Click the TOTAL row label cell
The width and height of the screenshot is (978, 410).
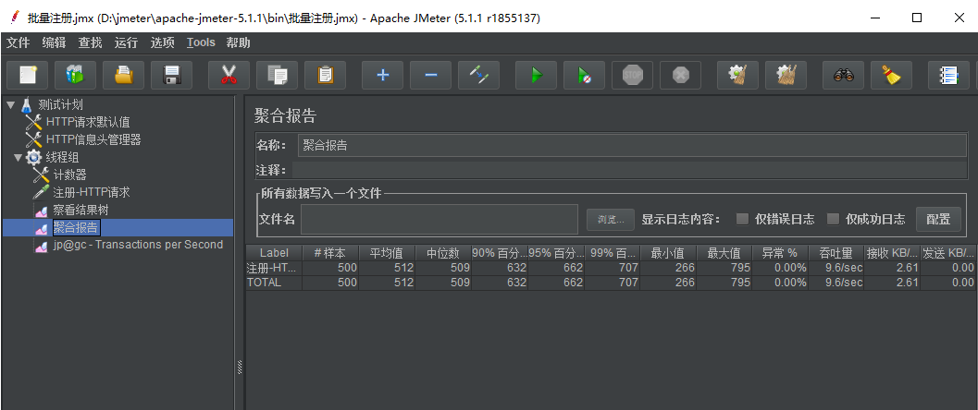point(274,283)
